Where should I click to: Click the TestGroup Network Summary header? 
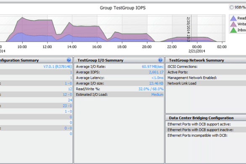(x=196, y=60)
